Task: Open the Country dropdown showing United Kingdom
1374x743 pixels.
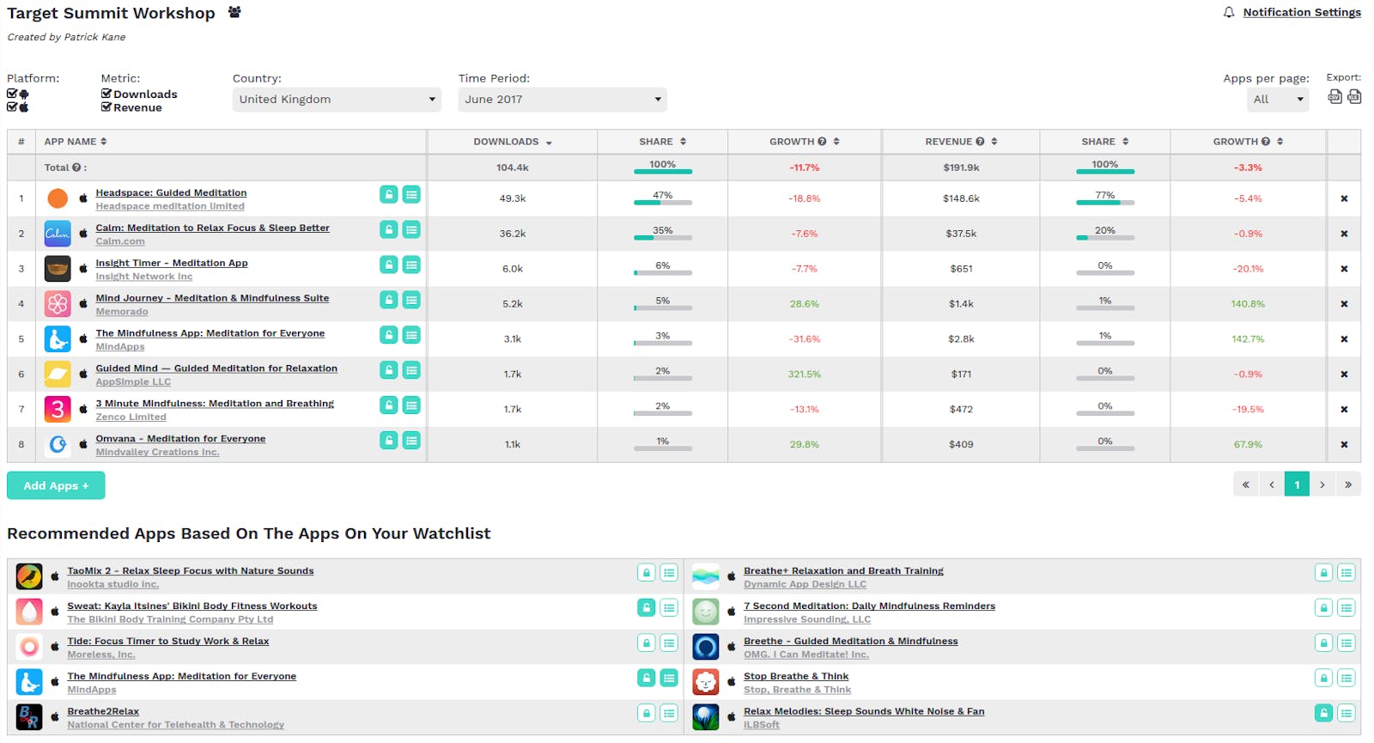Action: [337, 100]
